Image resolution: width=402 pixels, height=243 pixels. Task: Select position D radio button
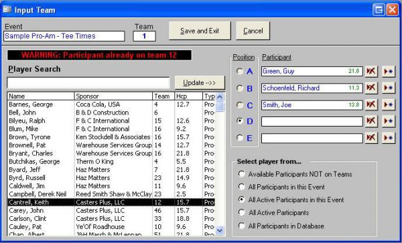pos(240,121)
